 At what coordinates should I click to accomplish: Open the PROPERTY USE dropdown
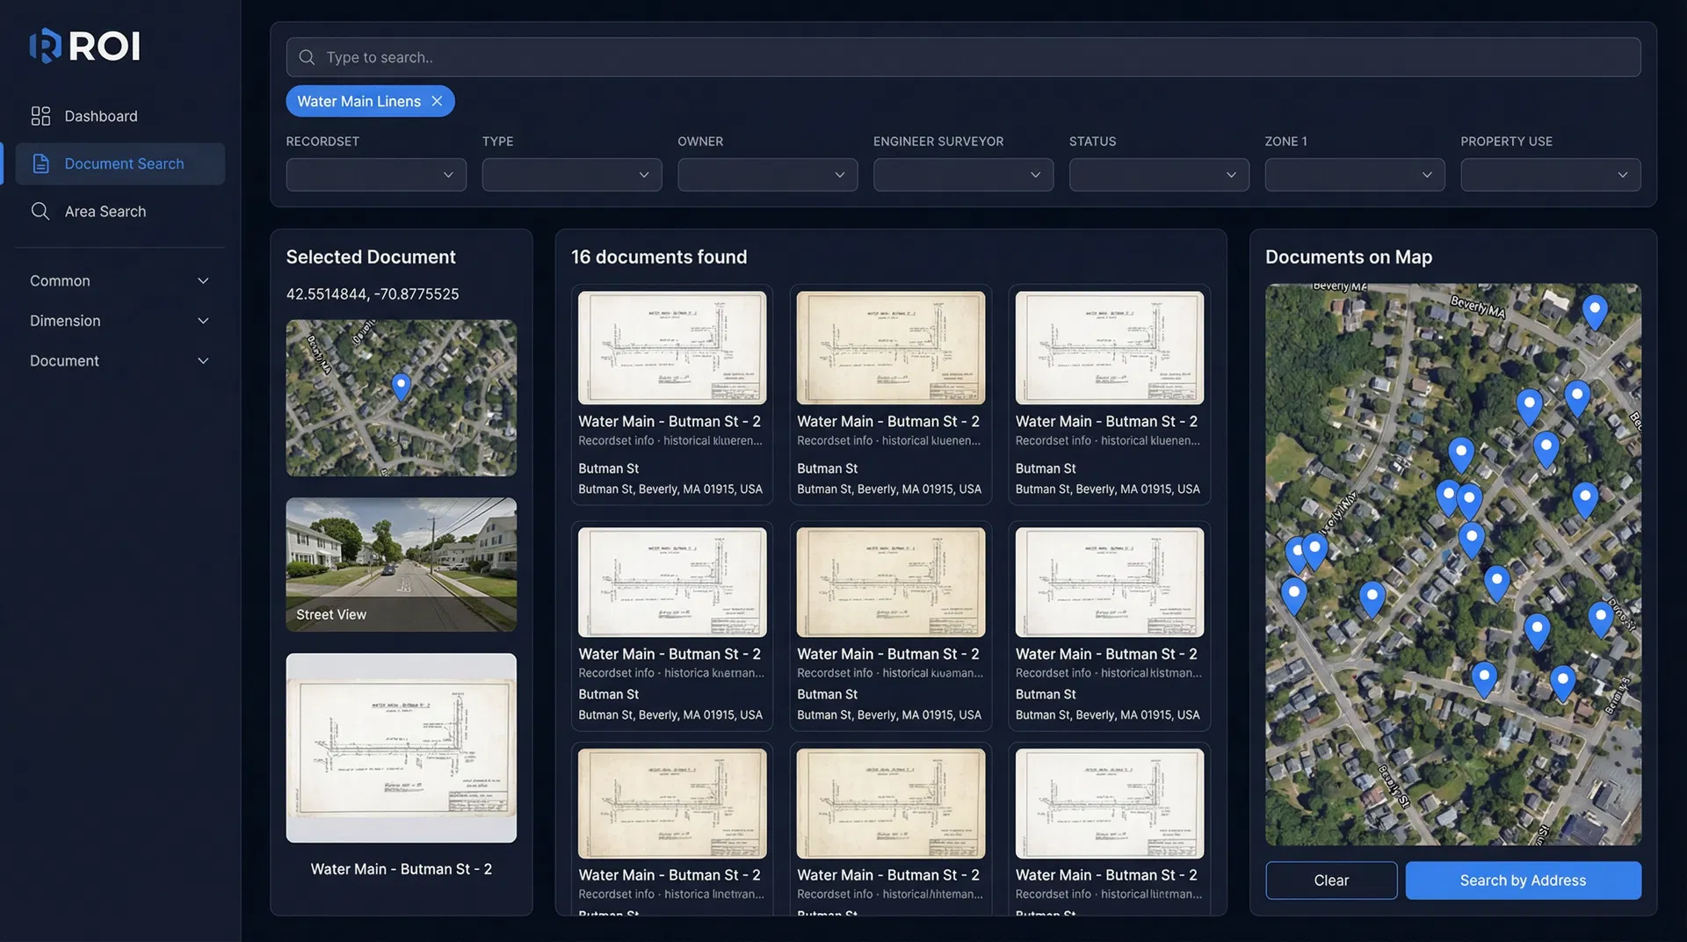click(1550, 174)
